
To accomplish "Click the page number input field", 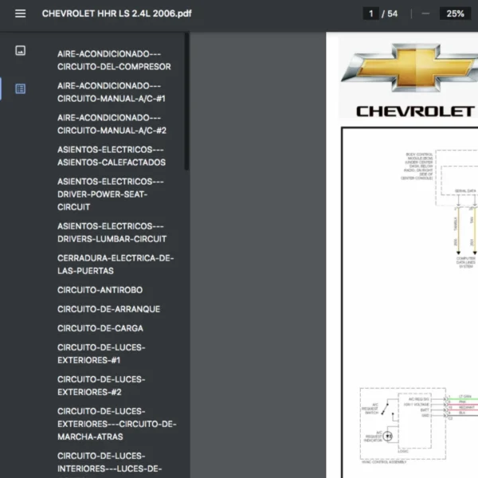I will pos(371,14).
